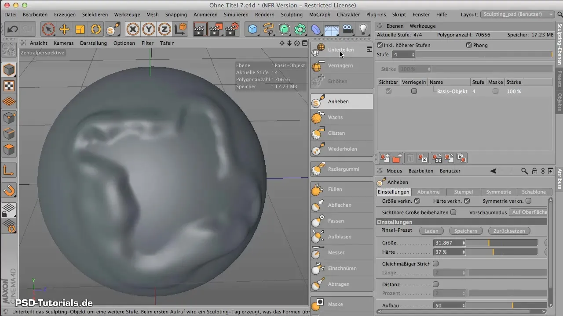Switch to the Stempel tab
Viewport: 563px width, 316px height.
tap(464, 192)
